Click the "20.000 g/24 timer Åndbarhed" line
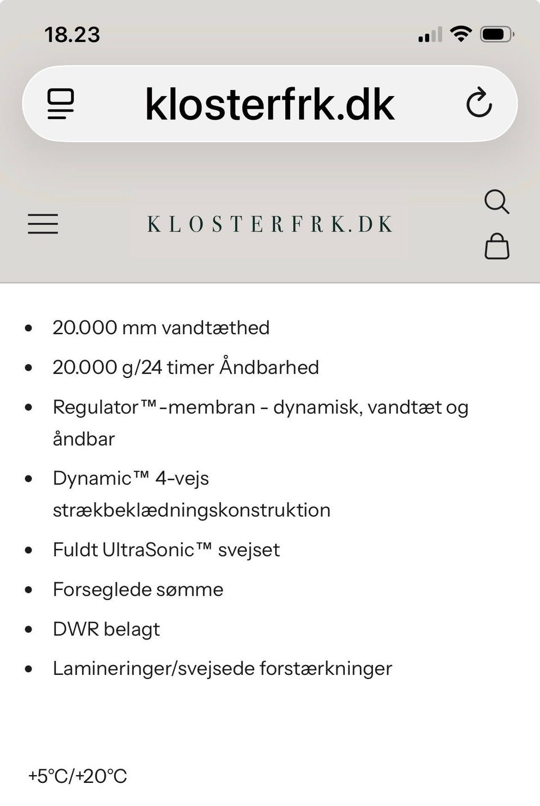Image resolution: width=540 pixels, height=806 pixels. (186, 367)
